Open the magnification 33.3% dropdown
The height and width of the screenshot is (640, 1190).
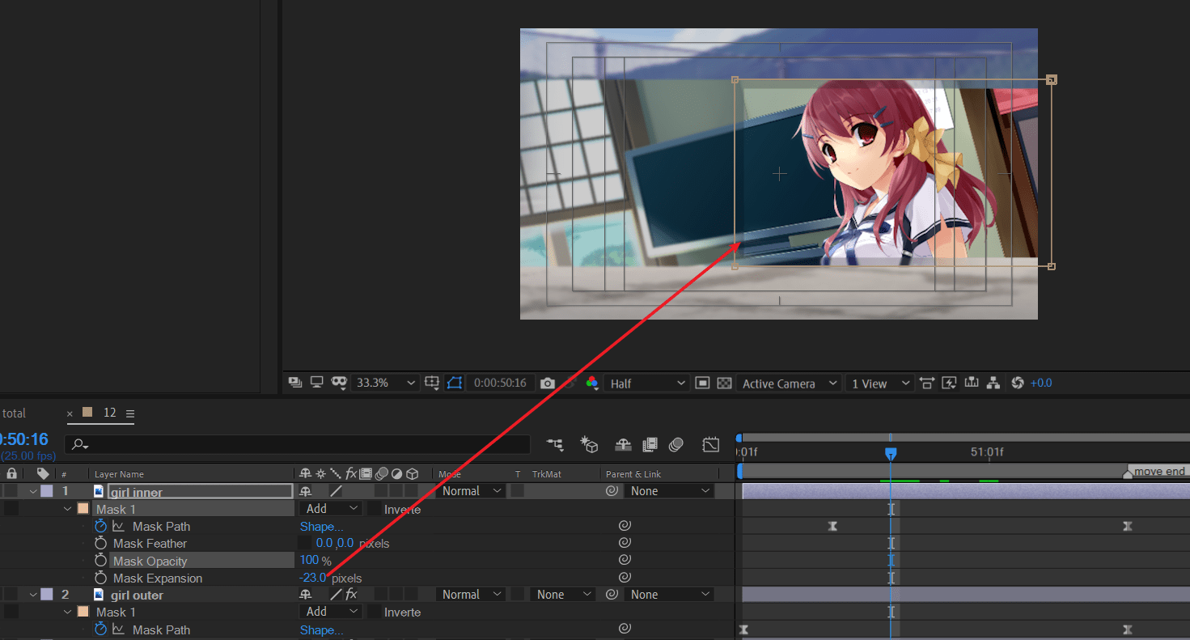coord(386,383)
